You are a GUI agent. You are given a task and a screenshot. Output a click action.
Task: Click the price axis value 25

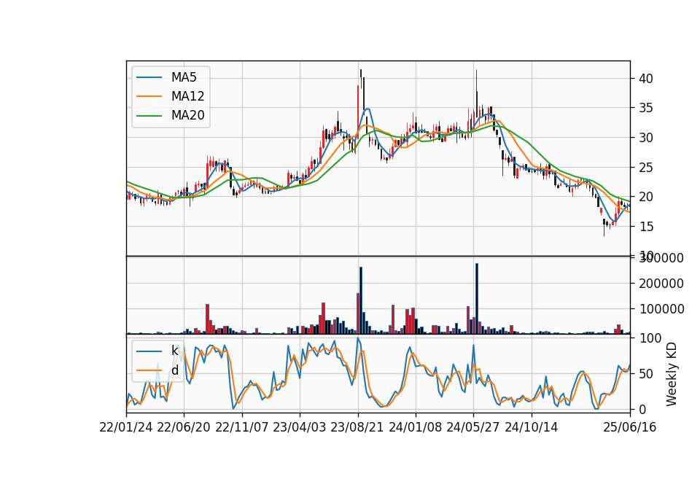click(x=646, y=168)
